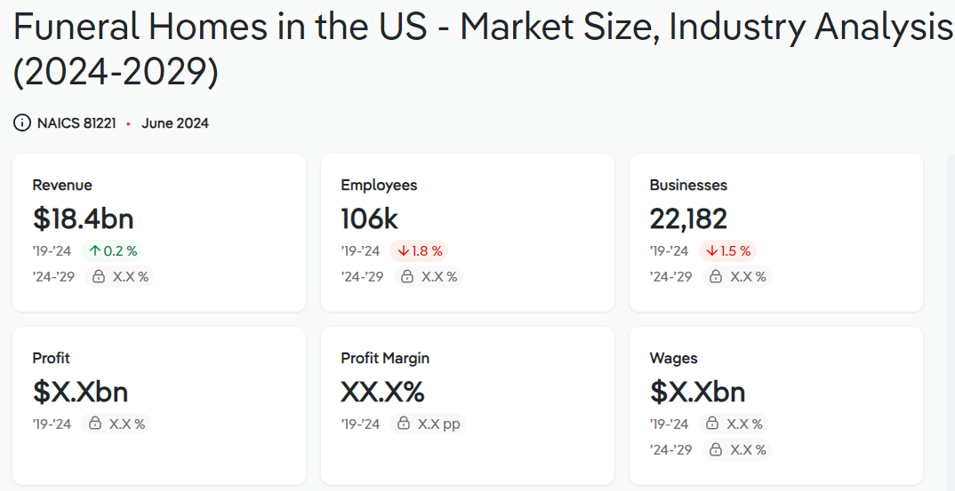
Task: Click the locked Profit Margin XX.X% value
Action: [x=382, y=392]
